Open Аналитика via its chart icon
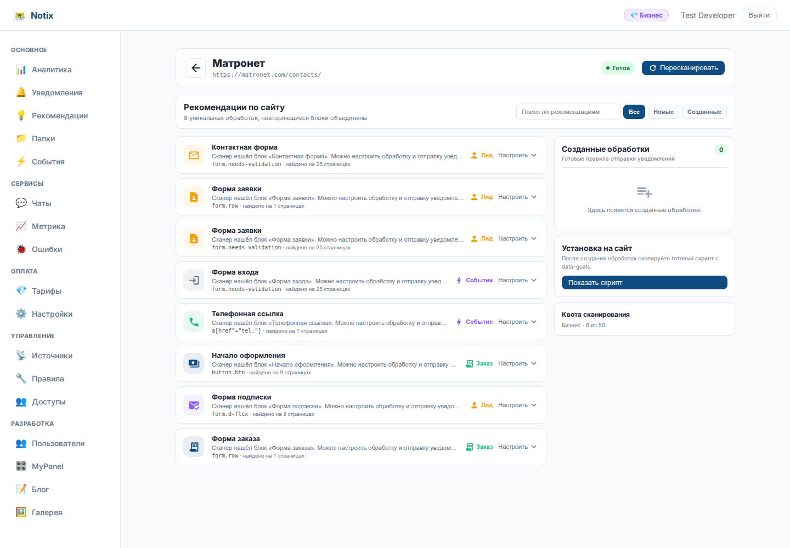This screenshot has height=548, width=790. click(21, 70)
